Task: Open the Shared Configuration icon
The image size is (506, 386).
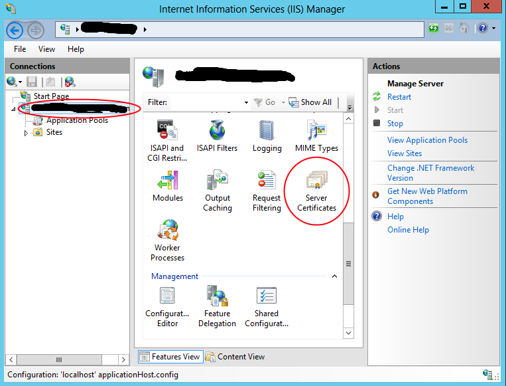Action: tap(267, 307)
